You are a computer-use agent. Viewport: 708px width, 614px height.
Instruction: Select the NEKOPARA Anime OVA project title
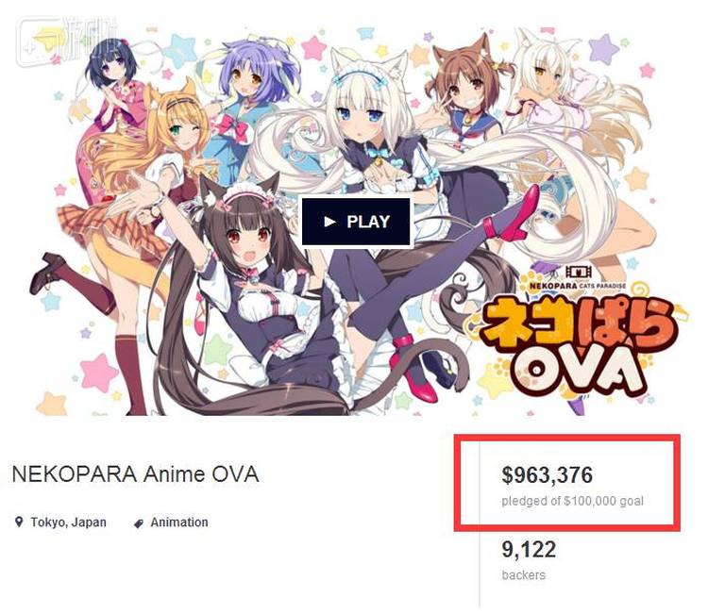[135, 474]
